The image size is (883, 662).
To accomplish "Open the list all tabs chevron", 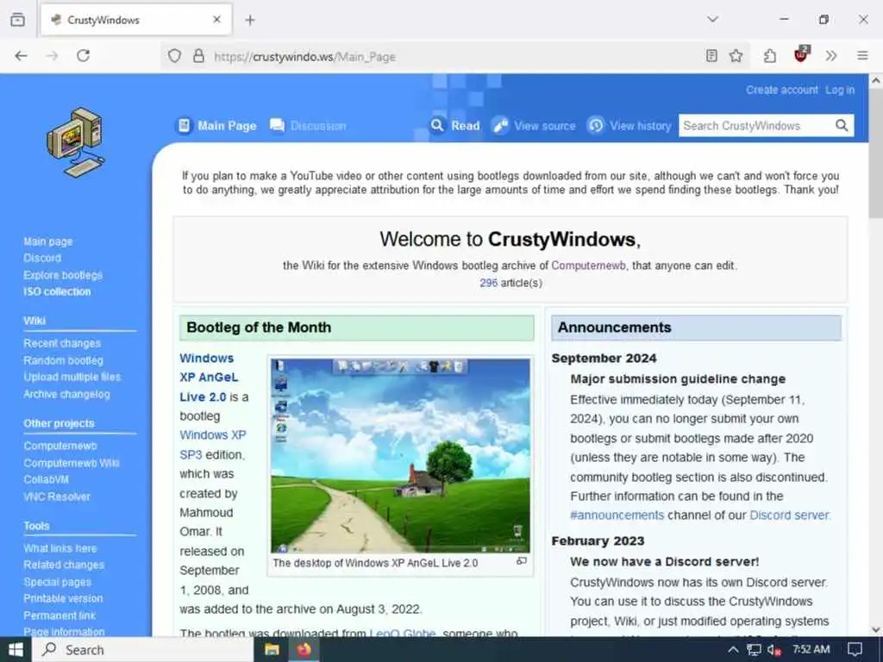I will click(x=712, y=19).
